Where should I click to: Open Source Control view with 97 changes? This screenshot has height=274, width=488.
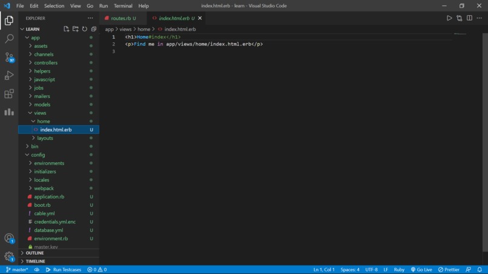(9, 57)
